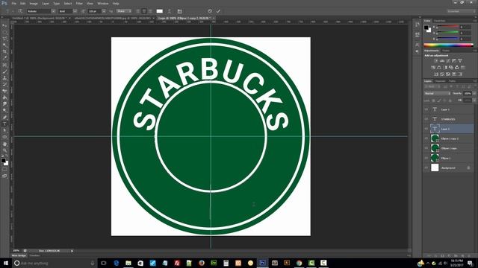The image size is (478, 268).
Task: Toggle text orientation icon
Action: click(x=20, y=11)
